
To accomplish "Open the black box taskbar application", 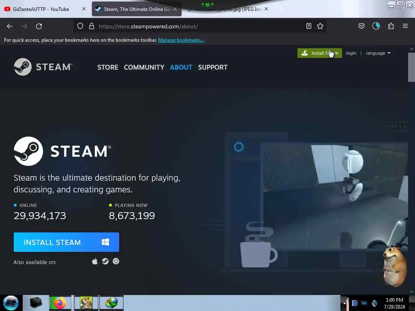I will pyautogui.click(x=36, y=303).
